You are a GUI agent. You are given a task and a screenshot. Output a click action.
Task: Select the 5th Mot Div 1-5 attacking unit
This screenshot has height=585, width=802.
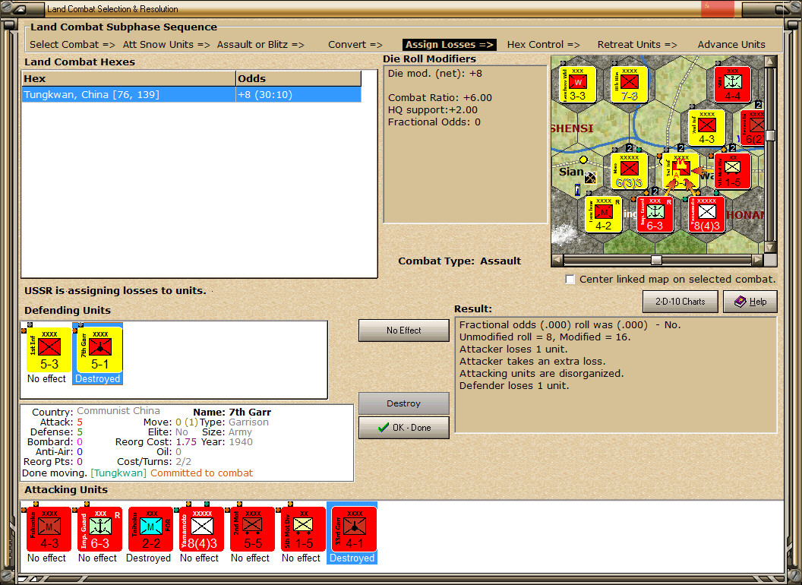pos(303,530)
